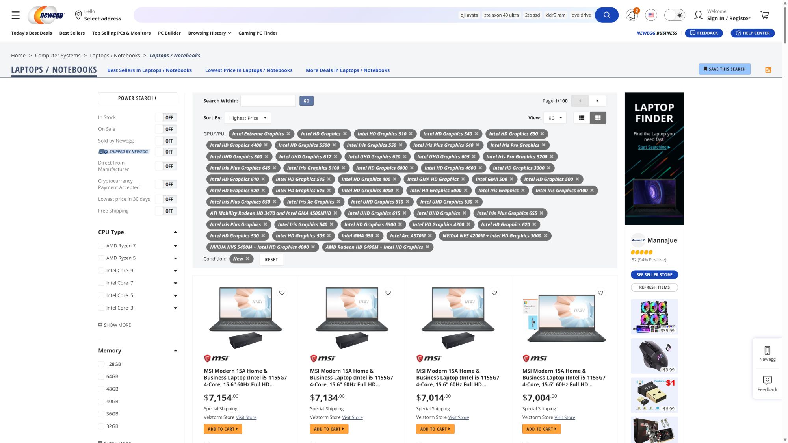Remove Intel Extreme Graphics filter tag

click(x=288, y=134)
